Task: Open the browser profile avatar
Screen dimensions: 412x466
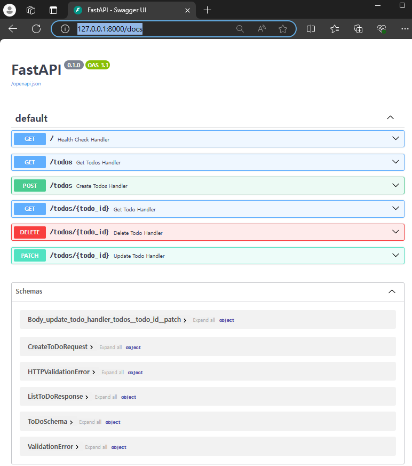Action: point(10,10)
